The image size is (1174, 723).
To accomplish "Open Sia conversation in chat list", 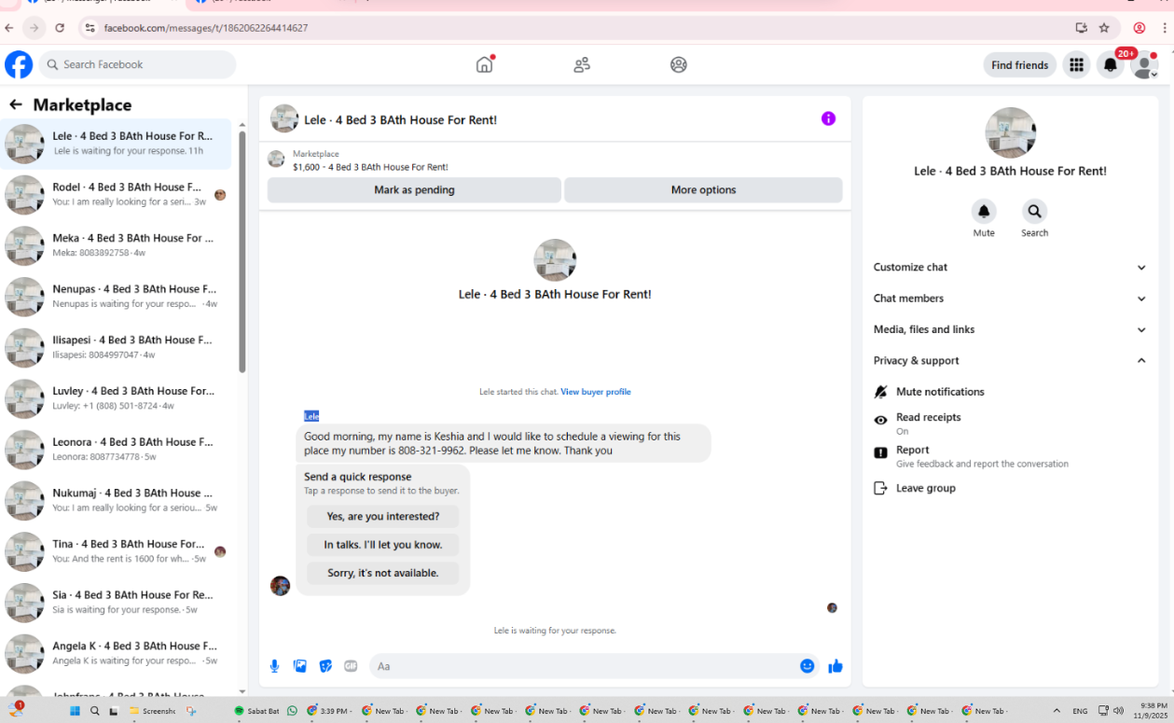I will 117,603.
